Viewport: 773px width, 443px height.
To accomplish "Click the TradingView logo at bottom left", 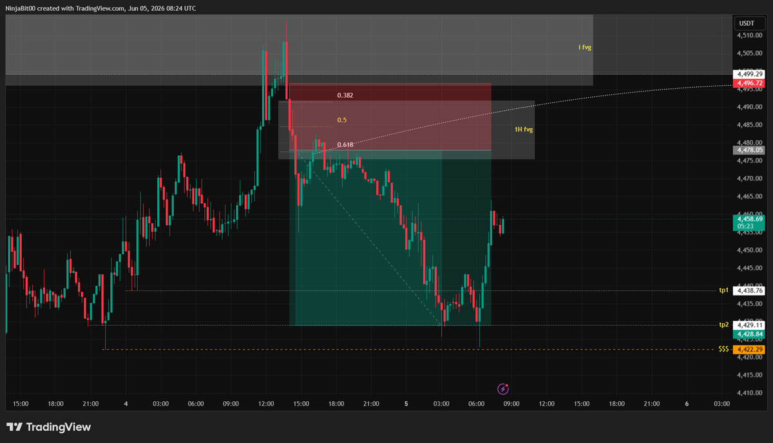I will (48, 427).
